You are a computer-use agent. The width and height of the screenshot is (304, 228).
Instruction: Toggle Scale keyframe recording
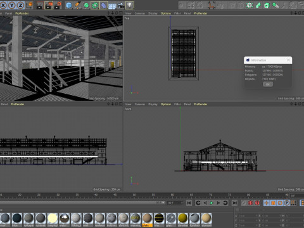(273, 203)
